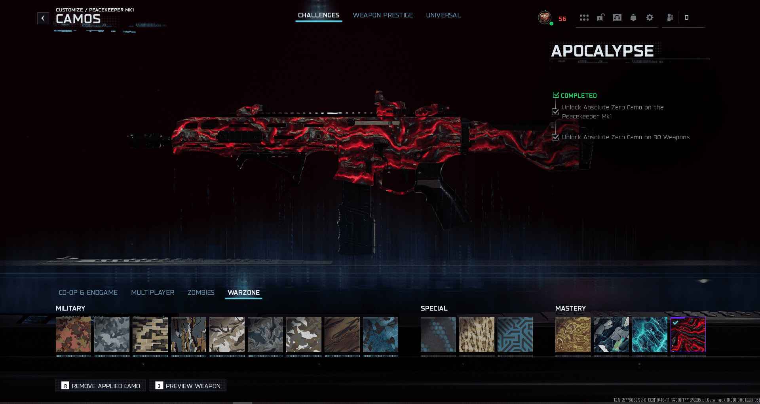Click the Mastery section label
Screen dimensions: 760x404
click(570, 308)
